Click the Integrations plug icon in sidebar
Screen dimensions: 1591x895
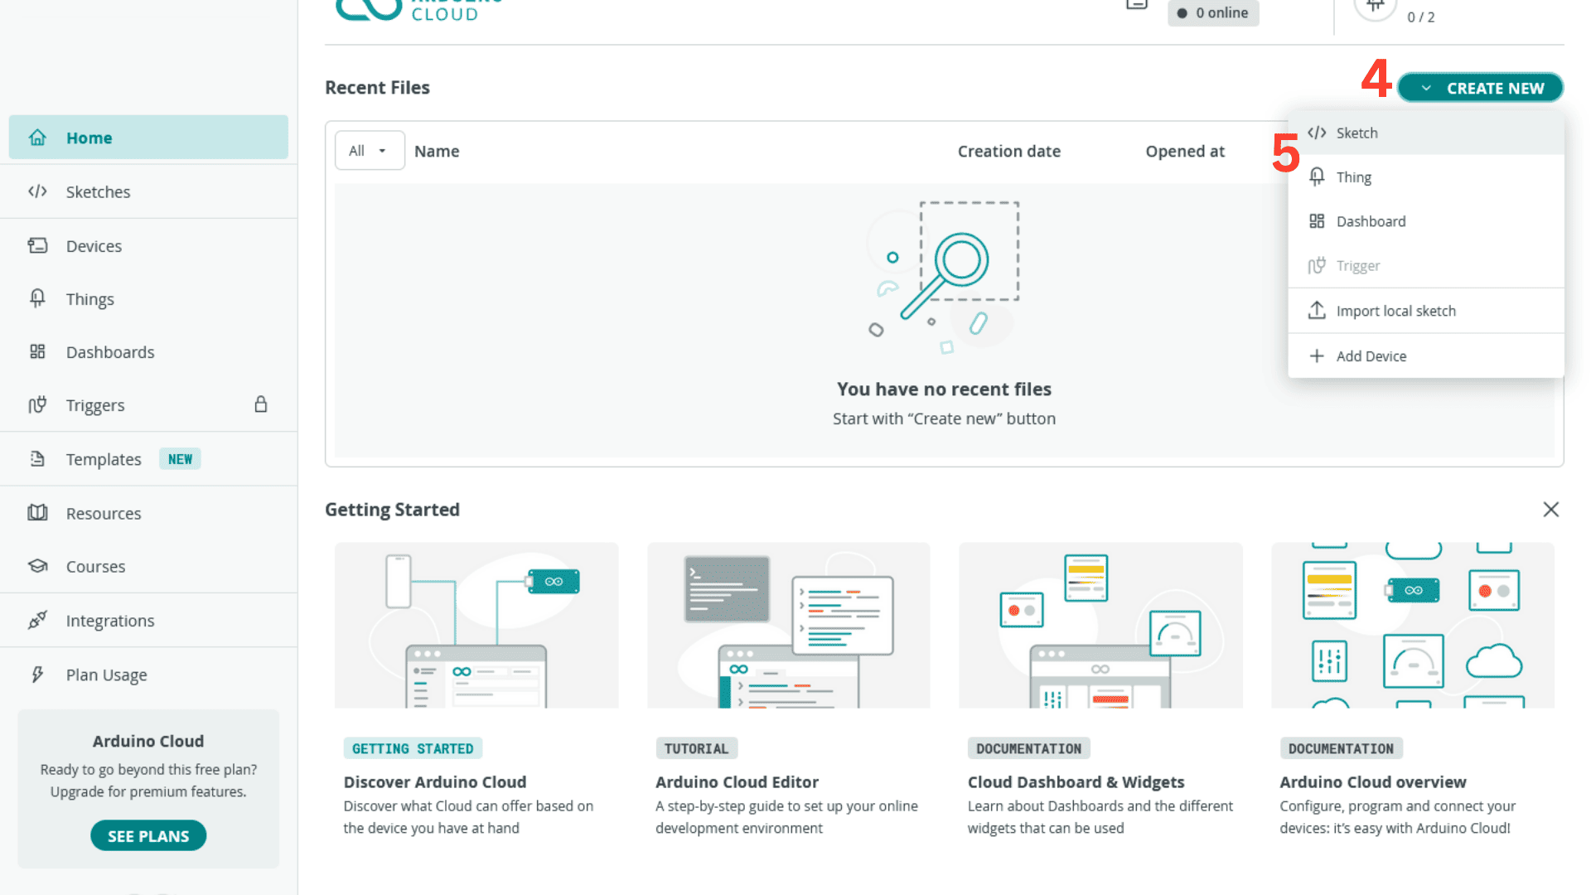[37, 620]
